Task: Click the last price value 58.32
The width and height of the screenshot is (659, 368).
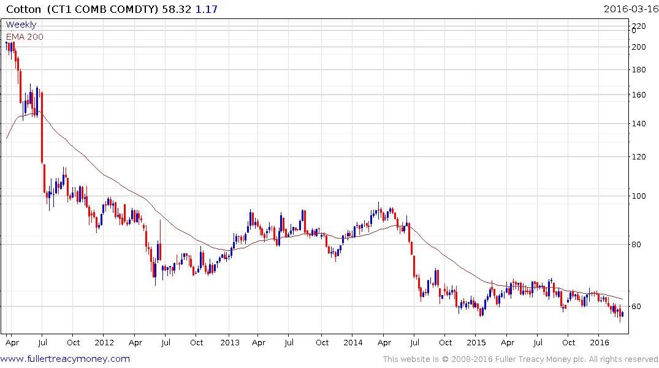Action: click(x=177, y=9)
